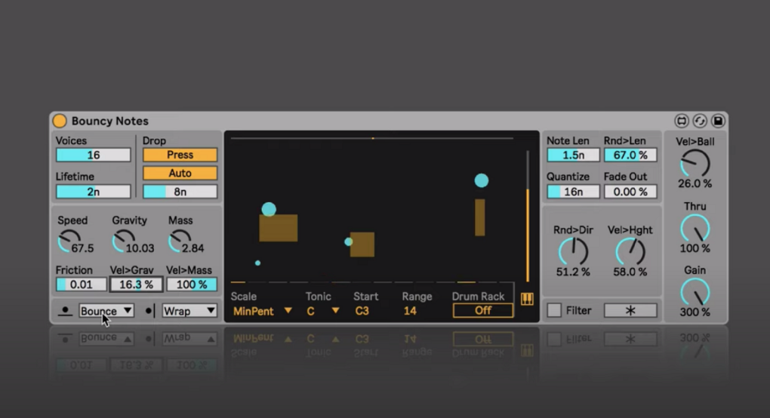This screenshot has height=418, width=770.
Task: Click the Save Preset disk icon
Action: (x=718, y=121)
